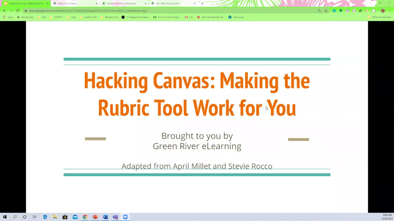The image size is (394, 221).
Task: Open a new browser tab
Action: [203, 3]
